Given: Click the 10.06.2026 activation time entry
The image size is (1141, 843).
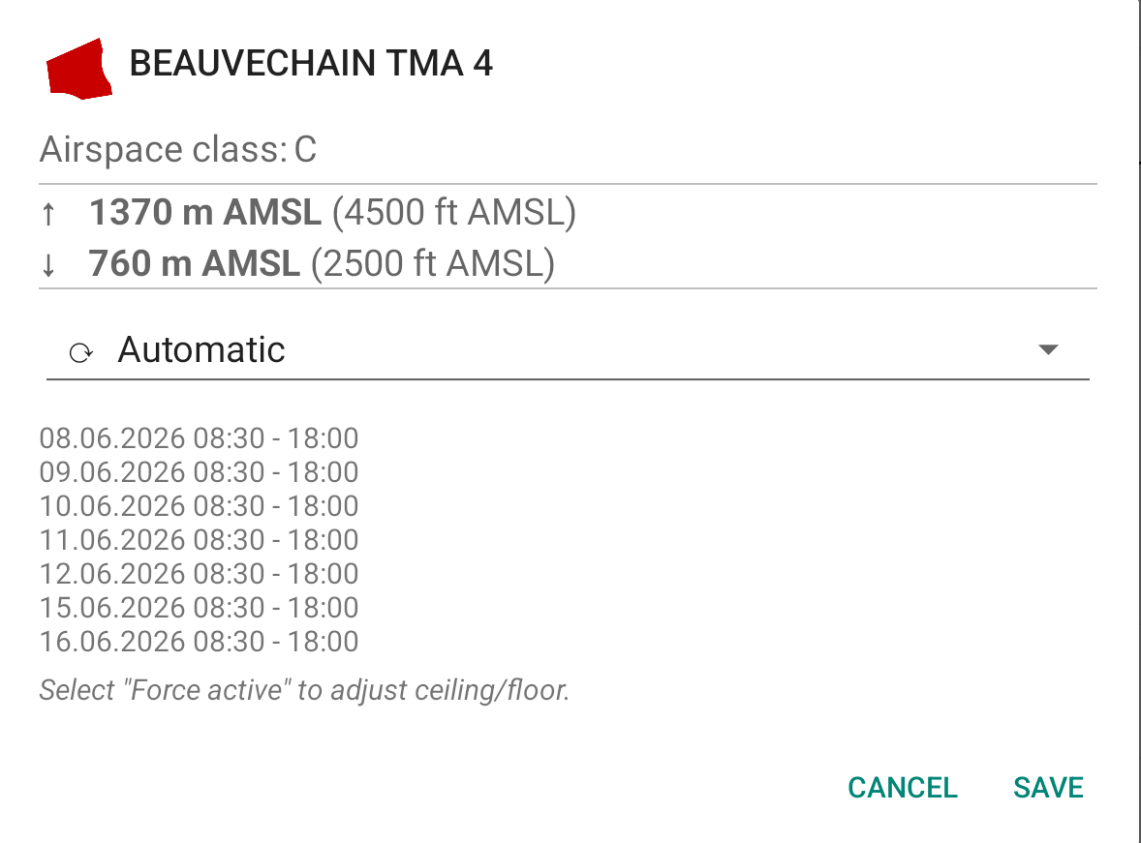Looking at the screenshot, I should click(199, 506).
